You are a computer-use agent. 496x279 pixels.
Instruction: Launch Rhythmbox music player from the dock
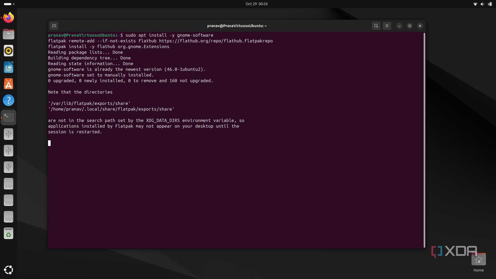[x=8, y=51]
